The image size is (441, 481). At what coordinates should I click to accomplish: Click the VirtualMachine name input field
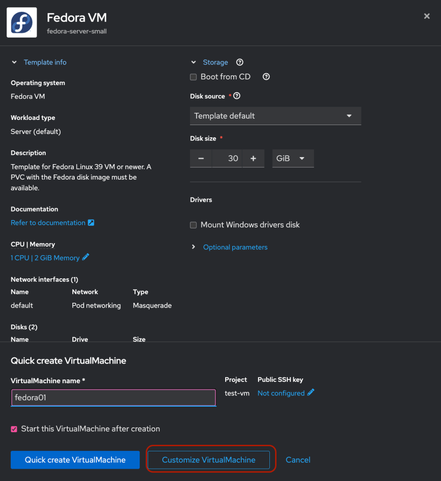113,397
